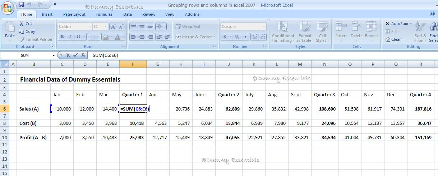
Task: Toggle Underline formatting
Action: click(78, 37)
